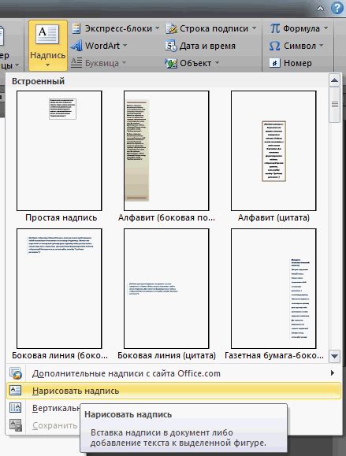Click the Сохранить выделенный фрагмент item
Image resolution: width=346 pixels, height=456 pixels.
pyautogui.click(x=43, y=425)
